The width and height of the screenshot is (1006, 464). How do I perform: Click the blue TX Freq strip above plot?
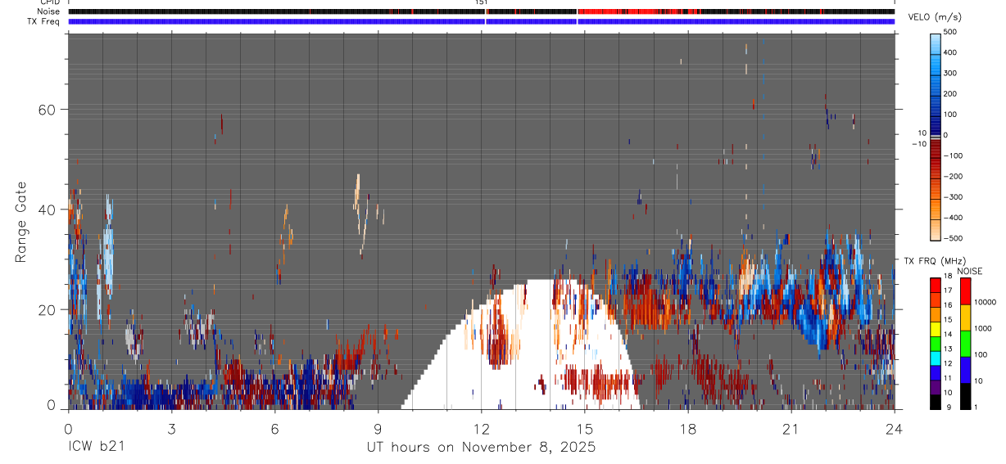click(x=481, y=21)
